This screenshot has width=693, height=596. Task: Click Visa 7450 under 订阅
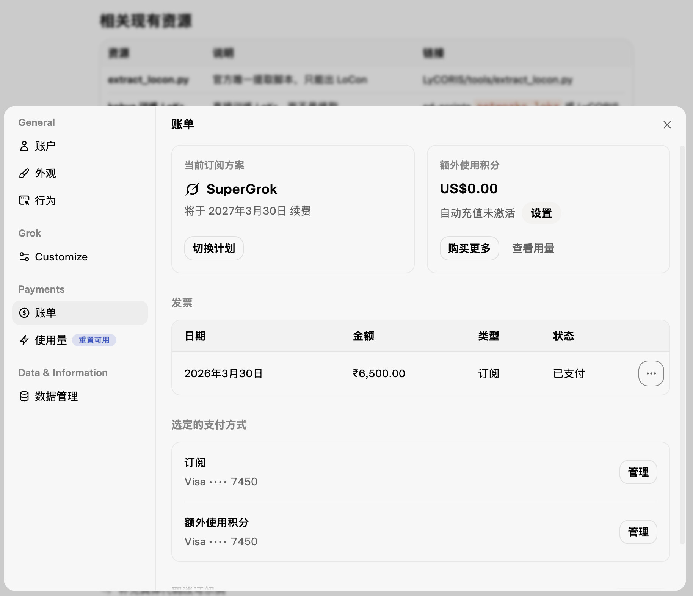click(221, 482)
